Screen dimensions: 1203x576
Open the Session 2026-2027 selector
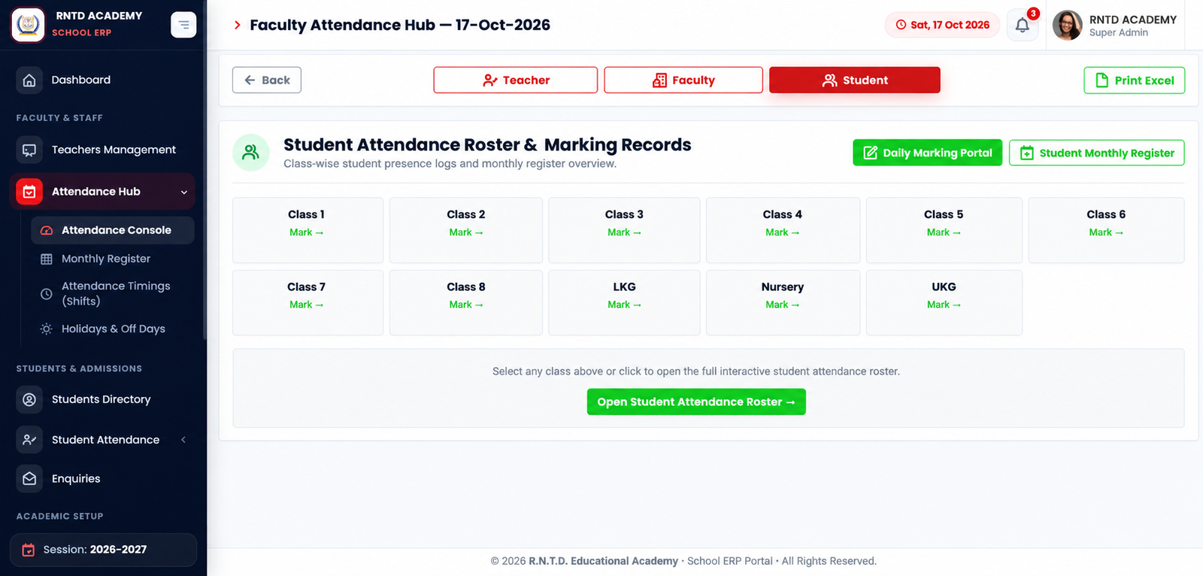(x=103, y=550)
